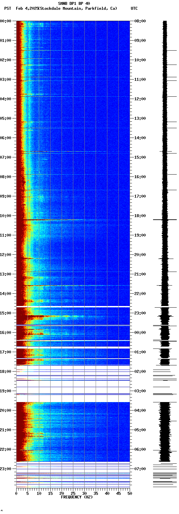Click the 09:00 PST time label on left axis
The image size is (179, 514).
tap(6, 196)
